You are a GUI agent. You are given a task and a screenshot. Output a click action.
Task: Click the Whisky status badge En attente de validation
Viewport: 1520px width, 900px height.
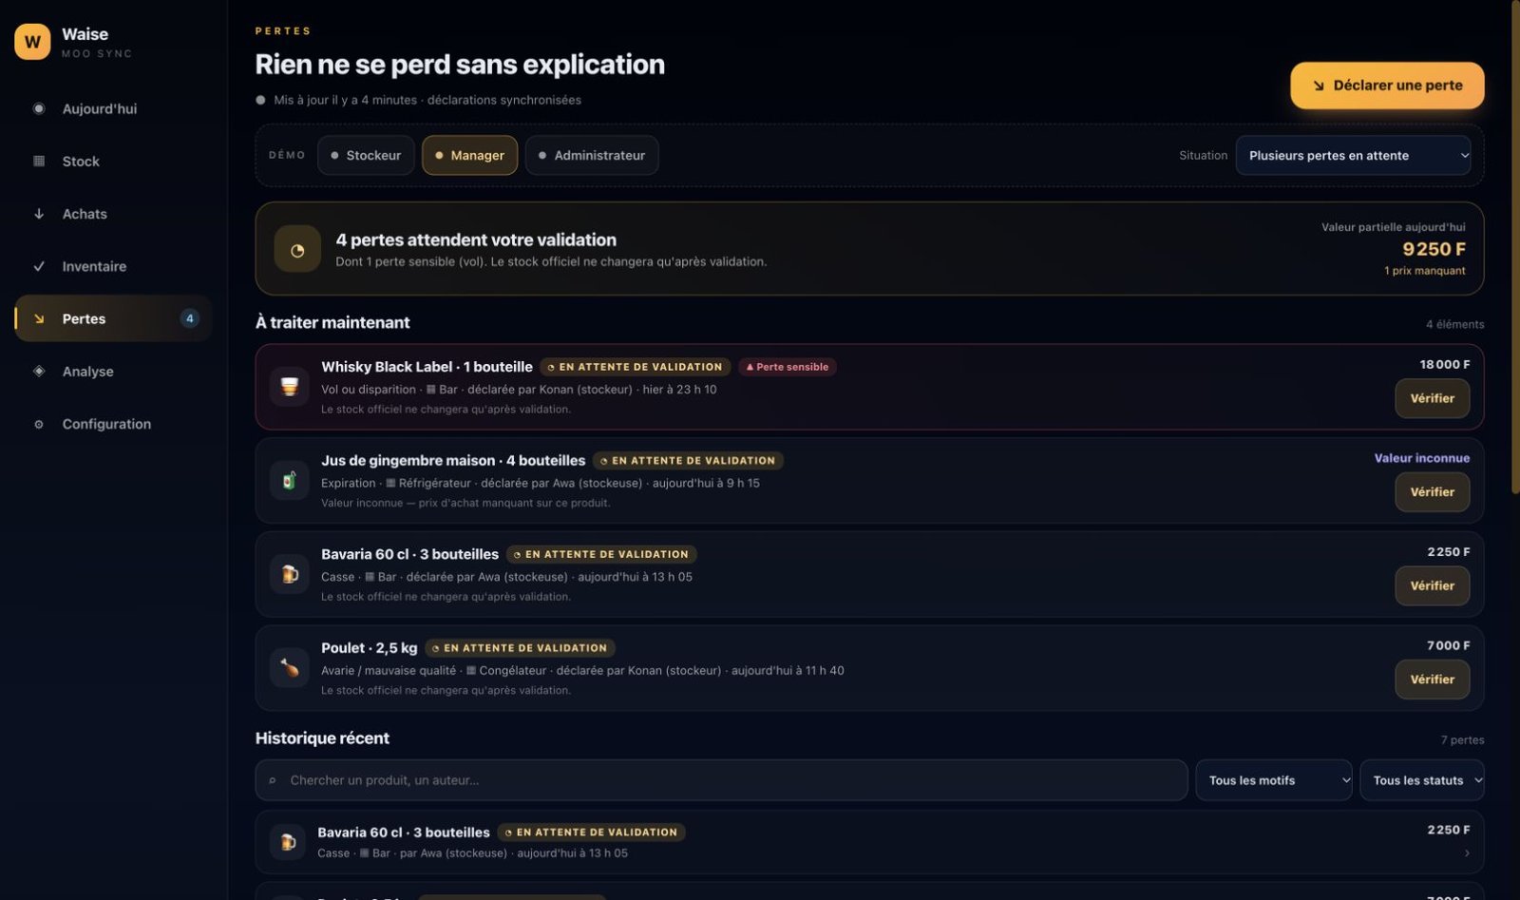(x=635, y=367)
